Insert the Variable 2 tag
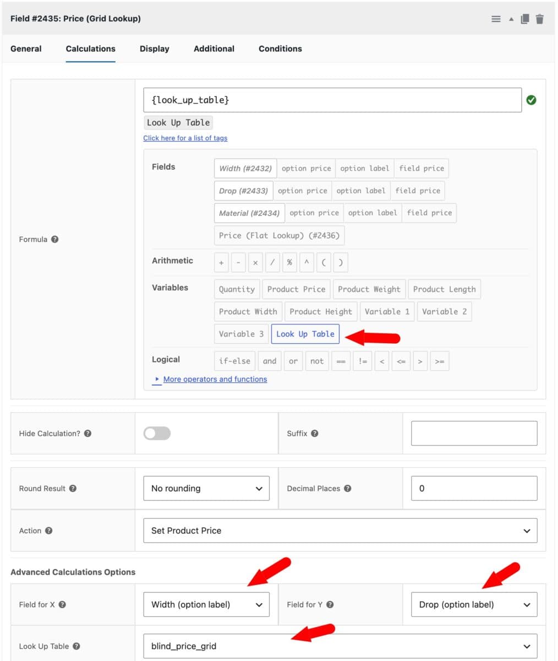This screenshot has height=661, width=558. tap(445, 311)
